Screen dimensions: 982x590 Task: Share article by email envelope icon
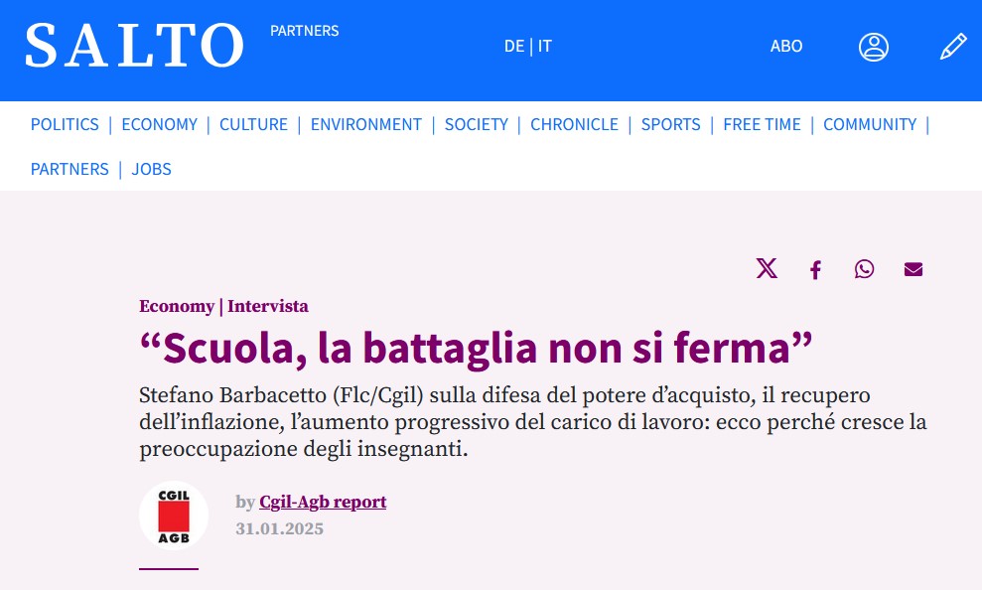click(913, 270)
